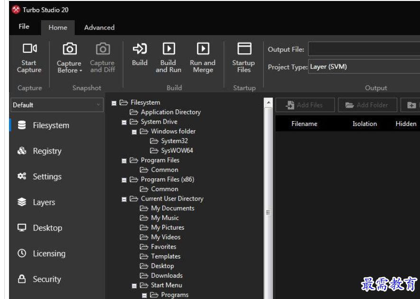The width and height of the screenshot is (420, 299).
Task: Click the Start Capture video icon
Action: 30,48
